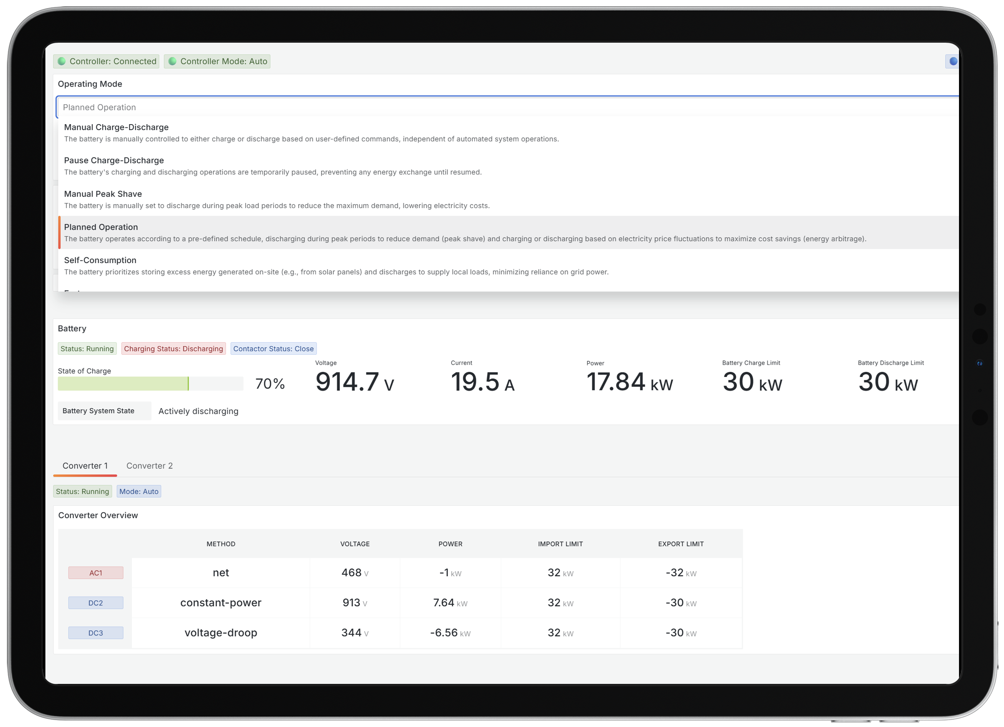Click the Contactor Status Close badge
The height and width of the screenshot is (727, 1004).
(x=273, y=348)
